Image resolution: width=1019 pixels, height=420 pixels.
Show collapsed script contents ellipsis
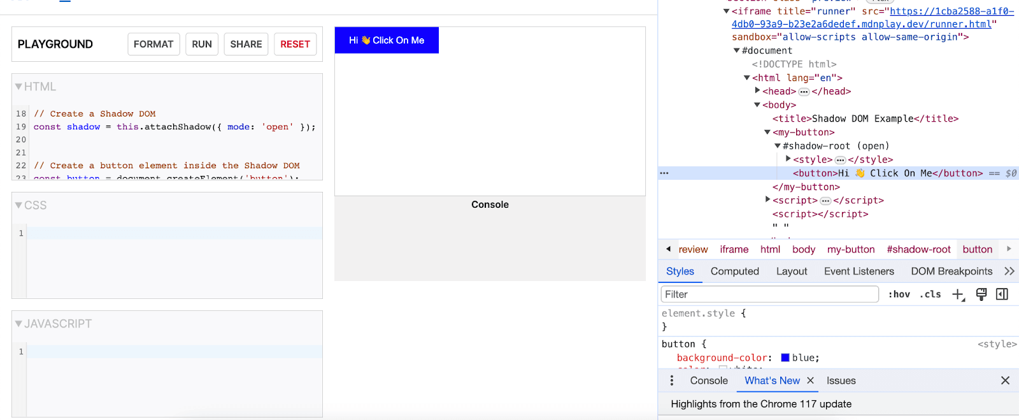(x=825, y=201)
